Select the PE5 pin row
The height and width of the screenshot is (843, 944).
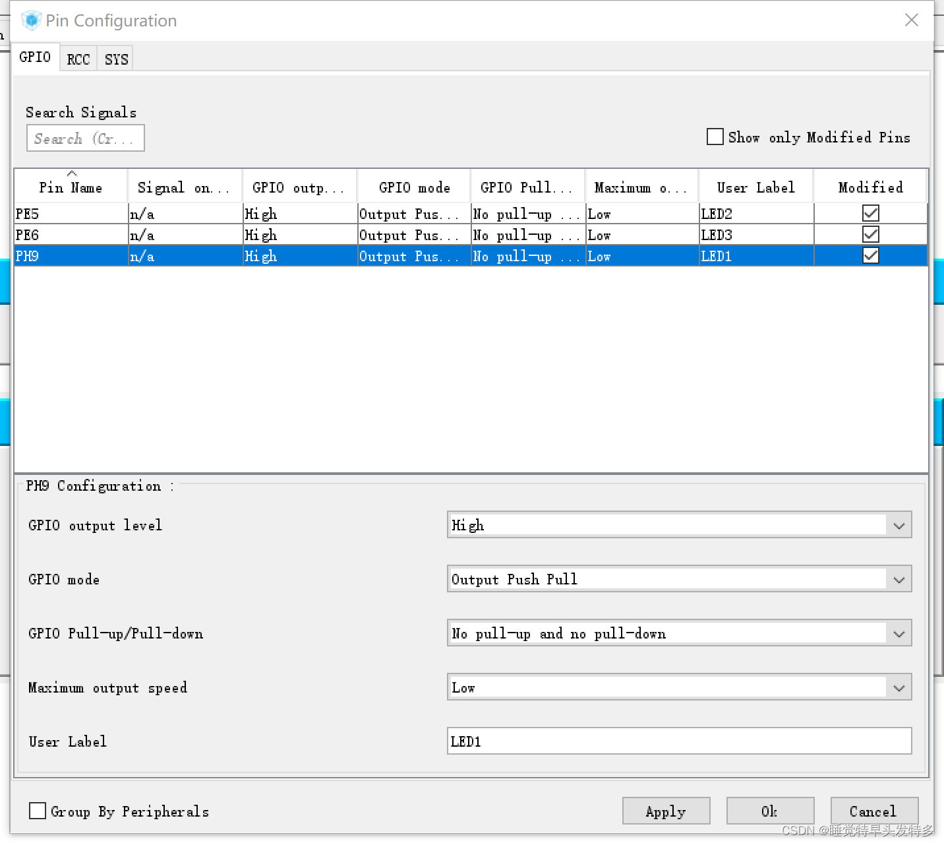pyautogui.click(x=71, y=212)
